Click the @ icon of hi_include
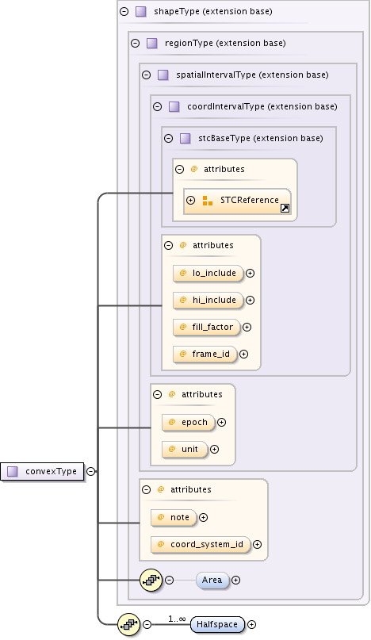The height and width of the screenshot is (640, 371). click(x=183, y=300)
